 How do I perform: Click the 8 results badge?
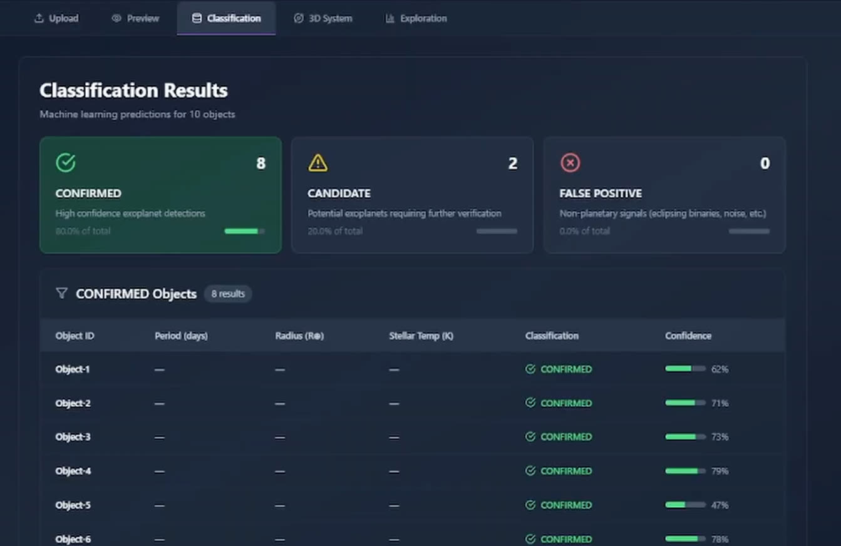pyautogui.click(x=228, y=294)
